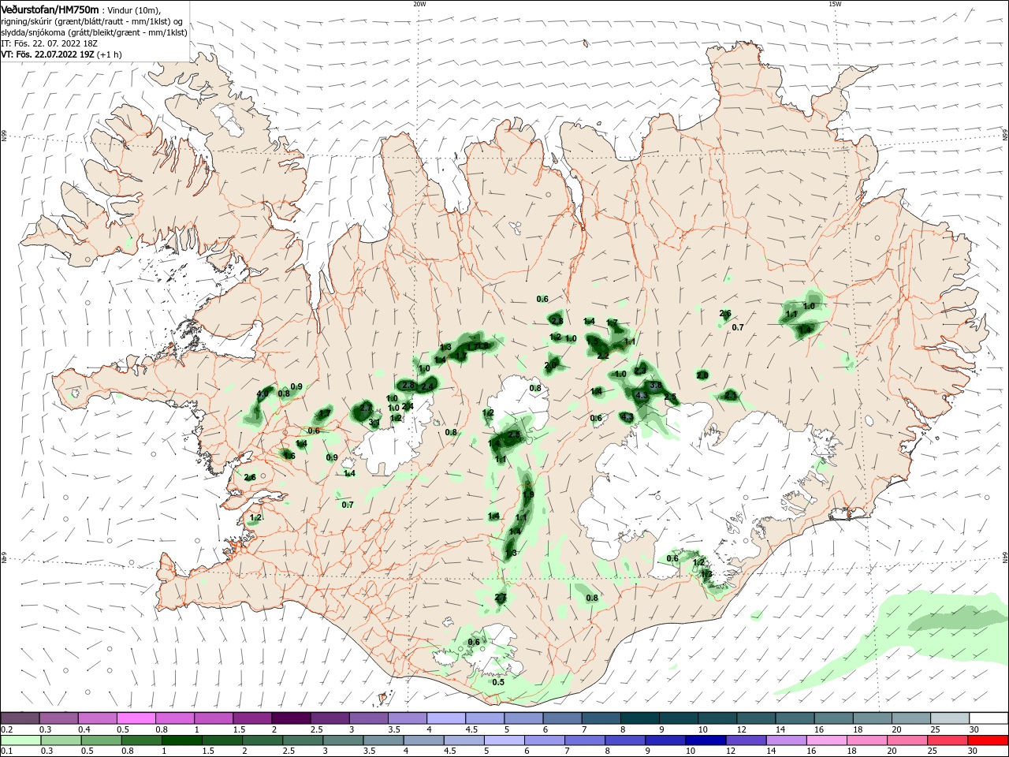Click the '0.5' precipitation value on the south coast

[x=498, y=682]
